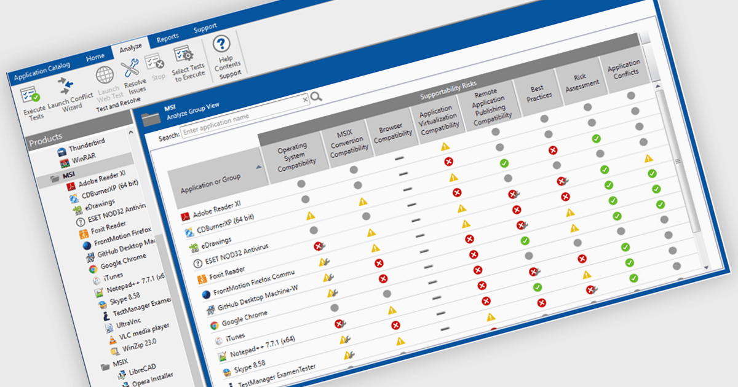Click the VLC media player cone icon
The height and width of the screenshot is (387, 738).
(x=111, y=339)
